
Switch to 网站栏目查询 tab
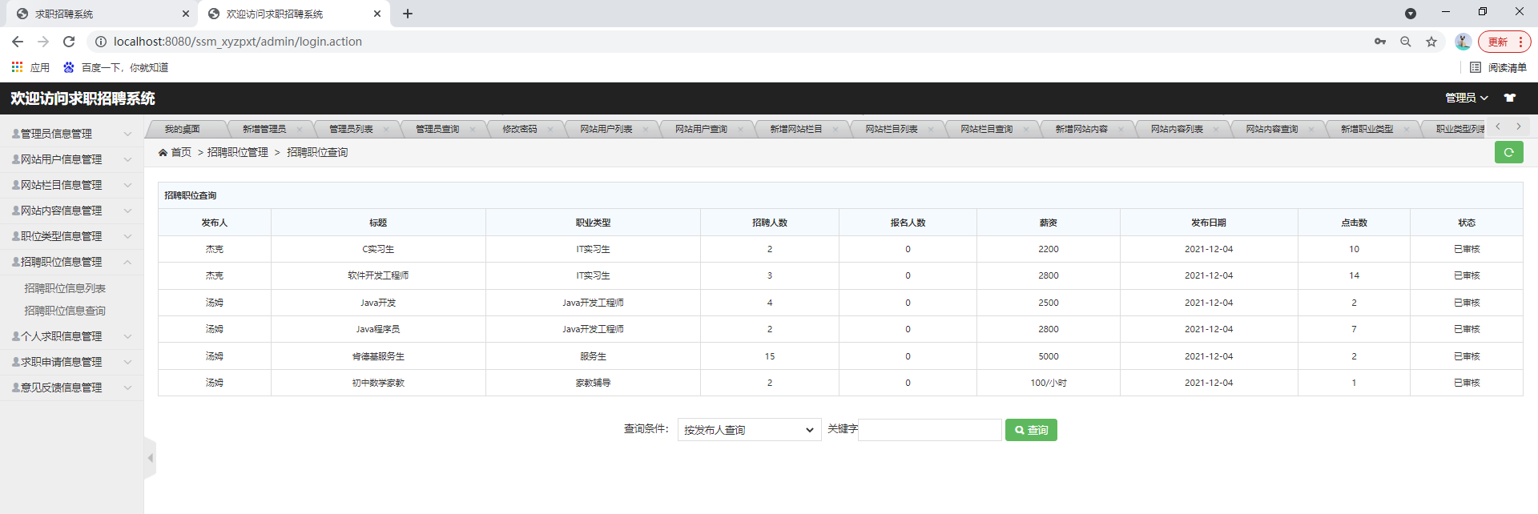pos(987,129)
